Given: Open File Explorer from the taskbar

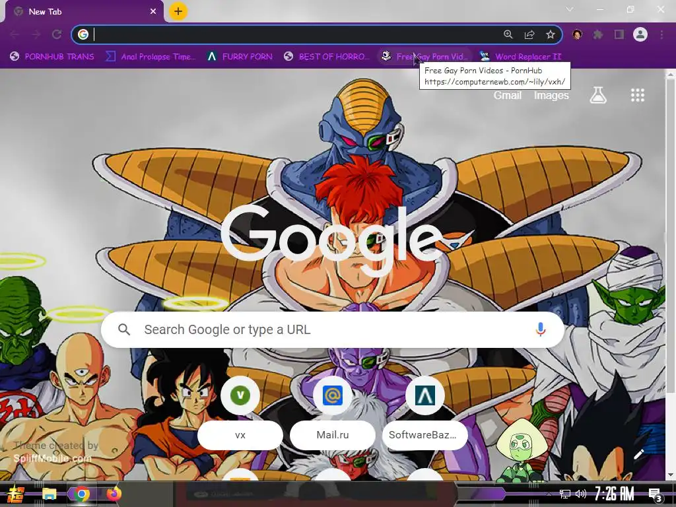Looking at the screenshot, I should coord(49,494).
